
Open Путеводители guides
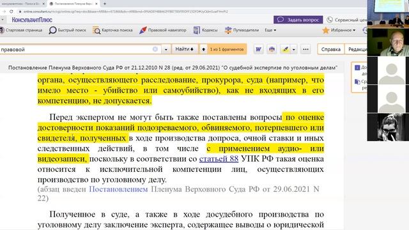[x=242, y=30]
